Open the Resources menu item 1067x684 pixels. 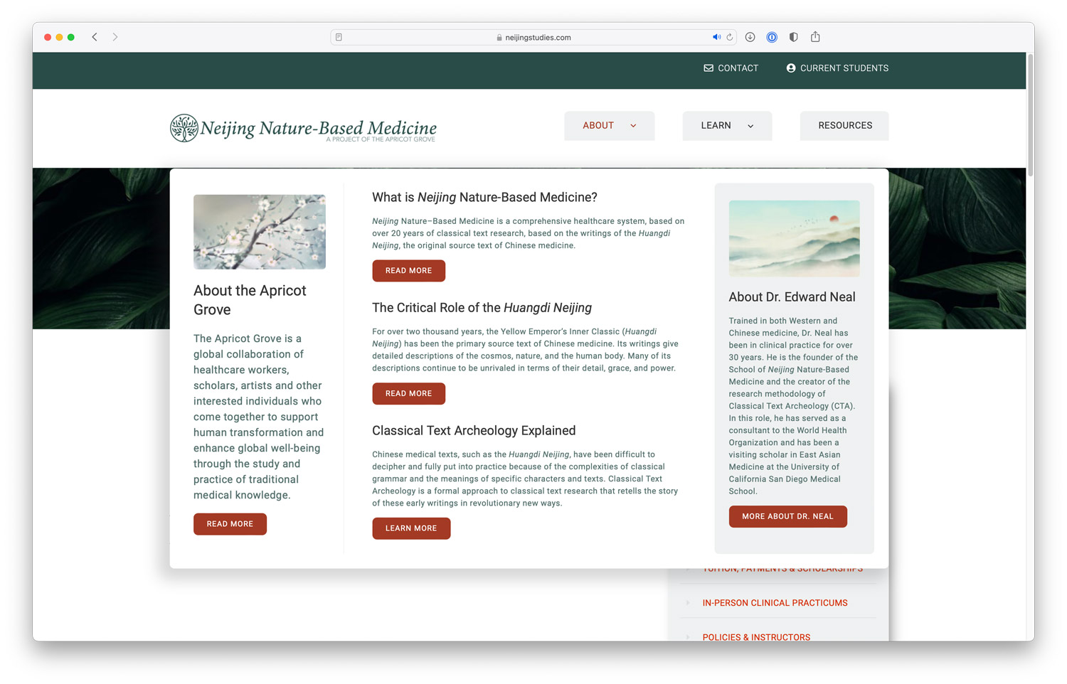[x=844, y=126]
